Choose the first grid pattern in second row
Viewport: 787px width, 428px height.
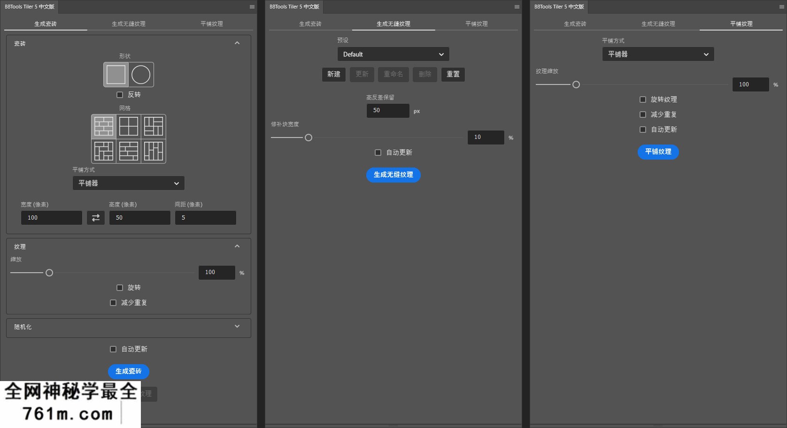pyautogui.click(x=104, y=151)
